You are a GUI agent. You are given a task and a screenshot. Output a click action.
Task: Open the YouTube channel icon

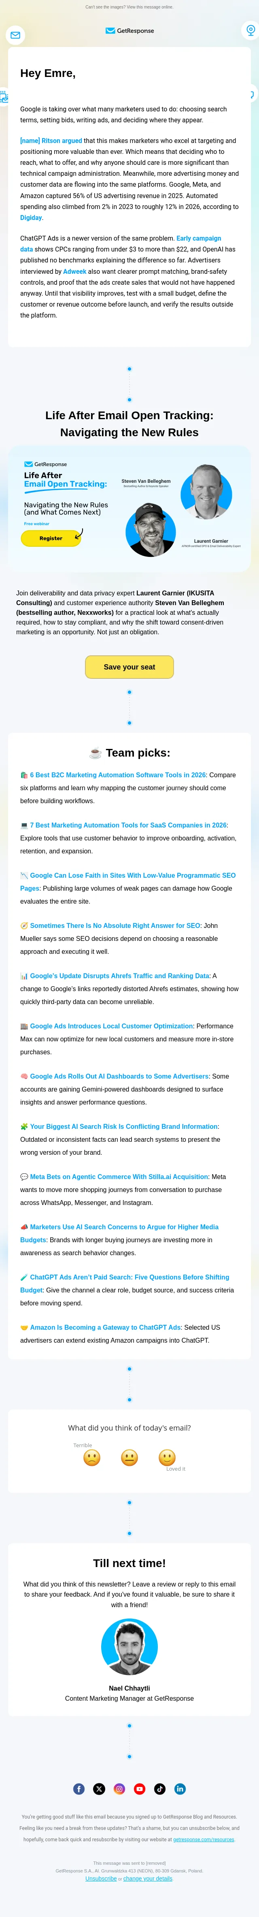(139, 1789)
